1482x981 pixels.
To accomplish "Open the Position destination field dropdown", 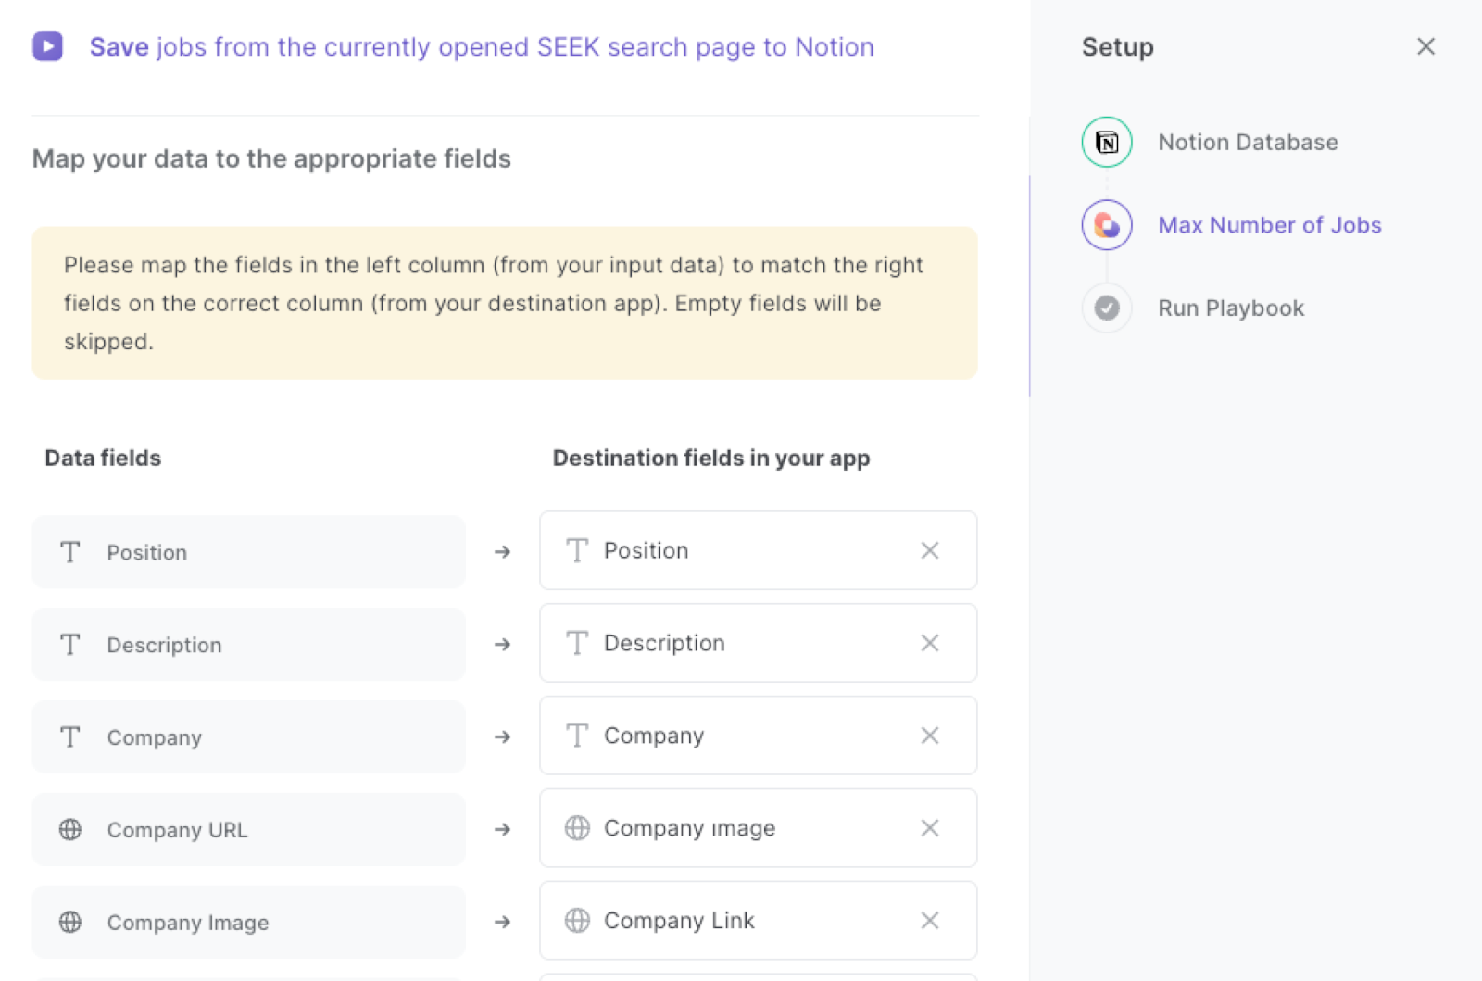I will (x=758, y=550).
